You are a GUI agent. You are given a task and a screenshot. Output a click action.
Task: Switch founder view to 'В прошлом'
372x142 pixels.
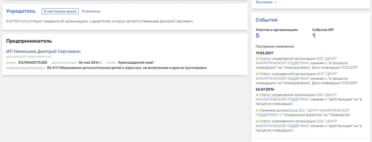[x=91, y=11]
